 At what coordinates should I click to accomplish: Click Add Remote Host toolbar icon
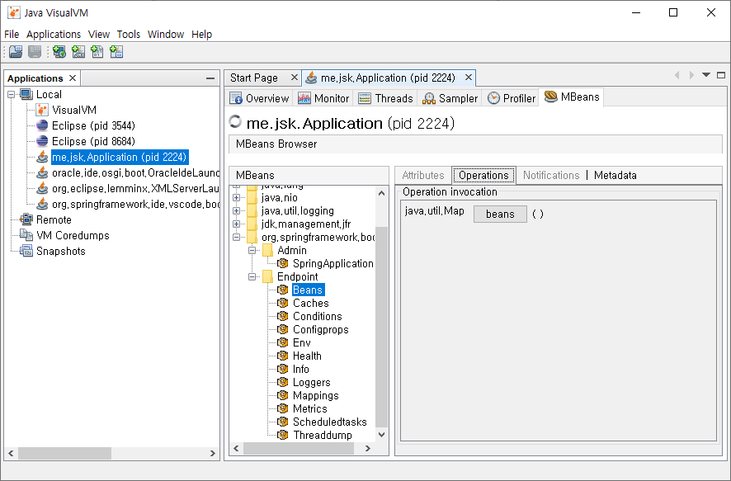(x=59, y=52)
